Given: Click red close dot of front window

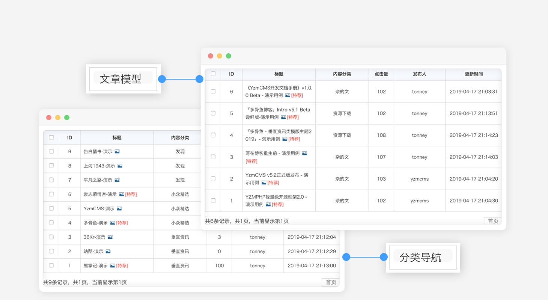Looking at the screenshot, I should pos(211,56).
